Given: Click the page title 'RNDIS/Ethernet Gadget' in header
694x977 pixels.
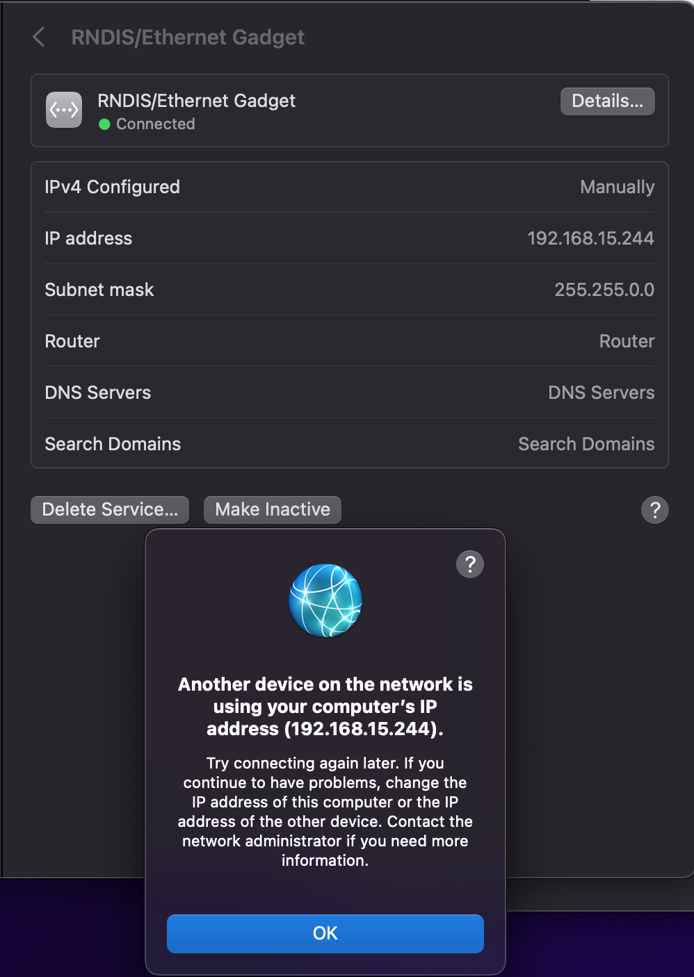Looking at the screenshot, I should pyautogui.click(x=188, y=38).
